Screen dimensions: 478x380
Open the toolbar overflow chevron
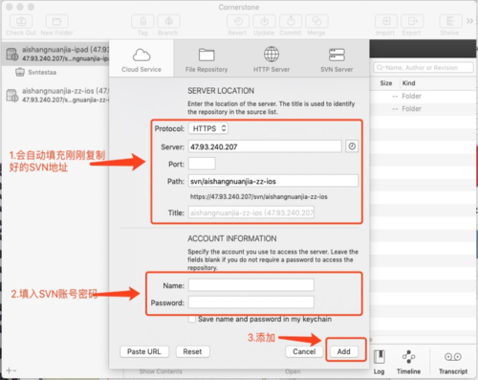[469, 21]
